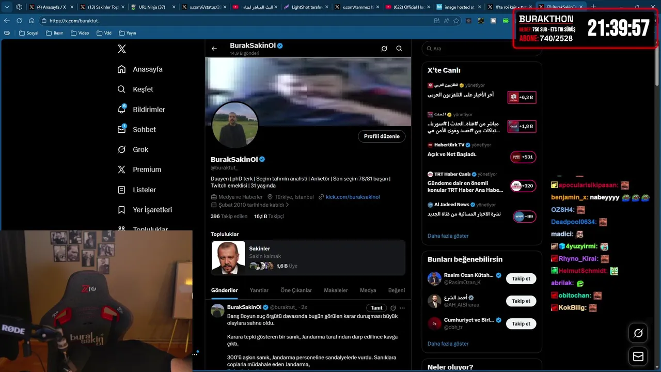The height and width of the screenshot is (372, 661).
Task: Select the Makaleler tab
Action: point(336,290)
